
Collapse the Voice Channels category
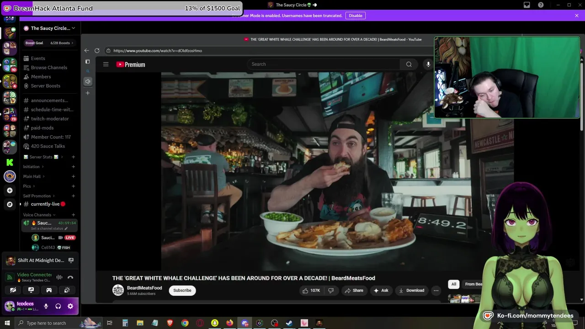pyautogui.click(x=39, y=215)
